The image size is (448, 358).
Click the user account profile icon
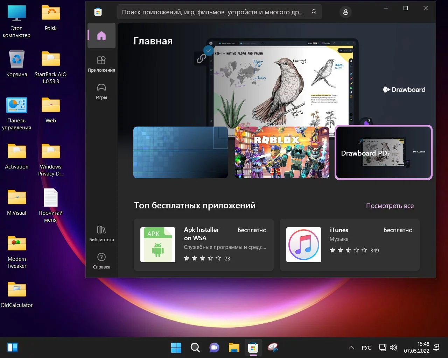click(x=345, y=12)
